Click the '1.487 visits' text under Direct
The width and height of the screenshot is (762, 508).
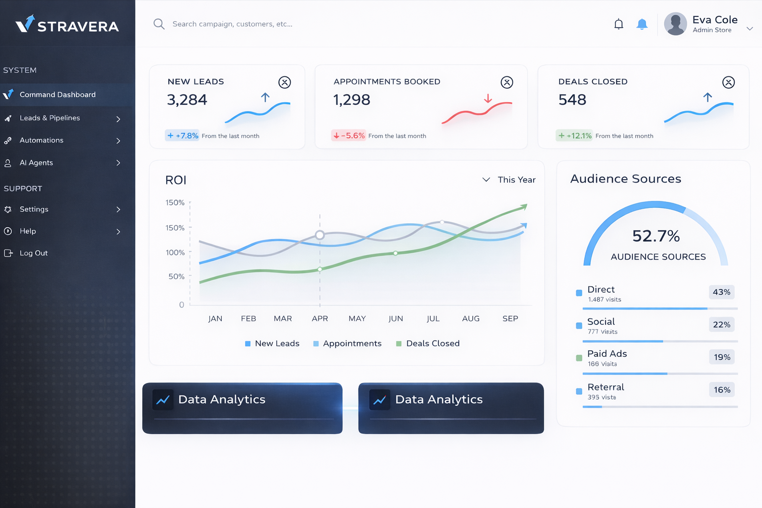604,300
